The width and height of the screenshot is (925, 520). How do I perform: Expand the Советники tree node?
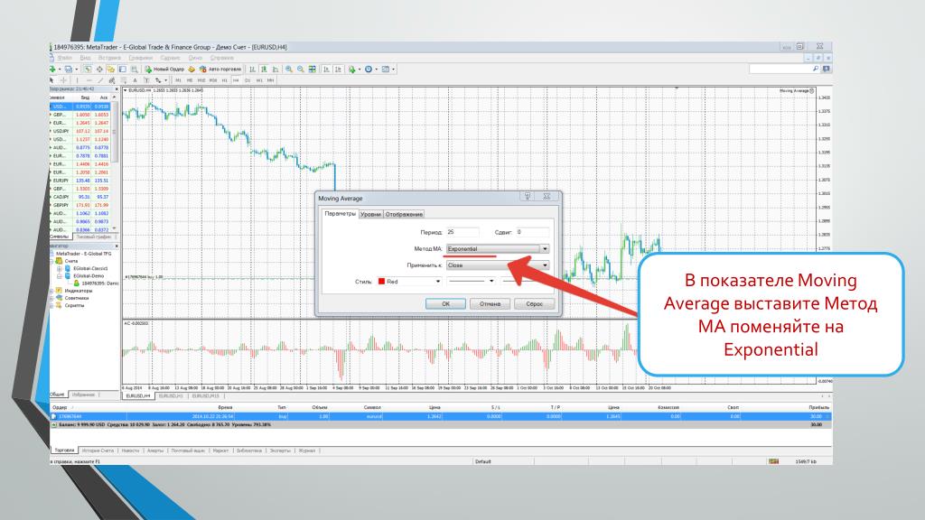tap(51, 298)
